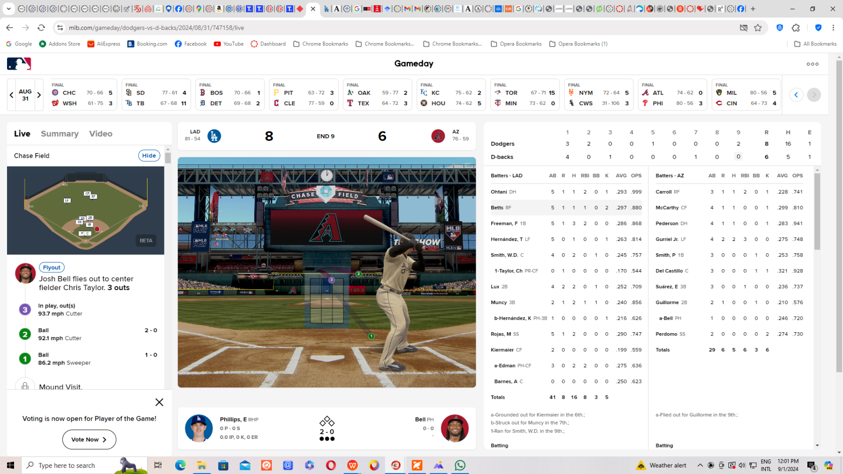Open the TOR vs MIN final score card
Viewport: 843px width, 474px height.
[x=525, y=95]
